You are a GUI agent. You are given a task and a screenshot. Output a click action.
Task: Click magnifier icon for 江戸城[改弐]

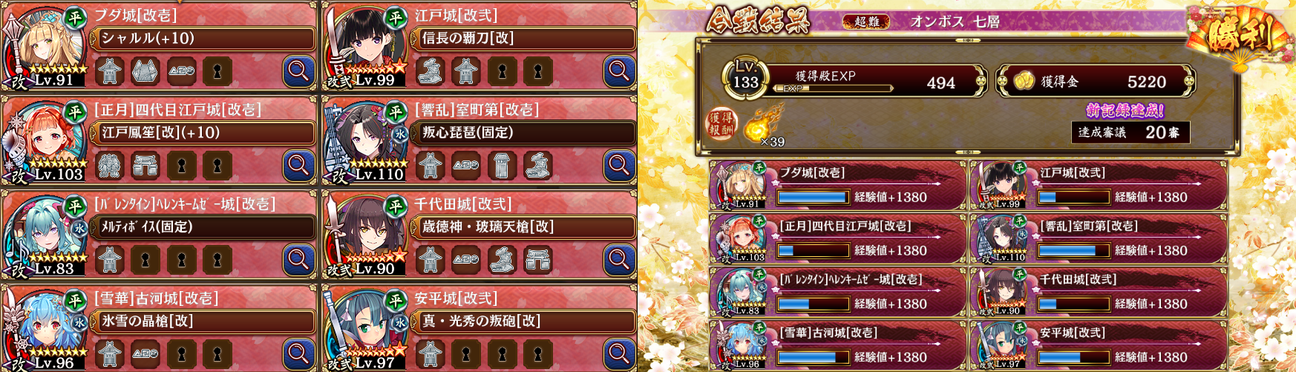click(619, 71)
